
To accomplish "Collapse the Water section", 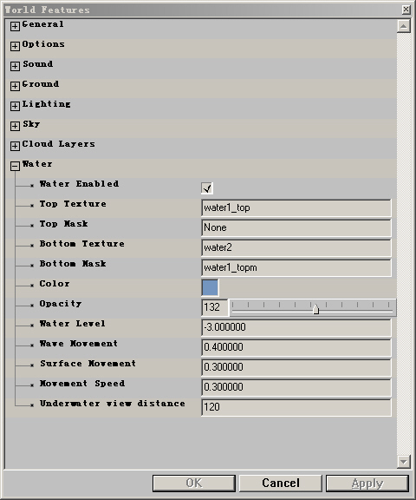I will (15, 166).
